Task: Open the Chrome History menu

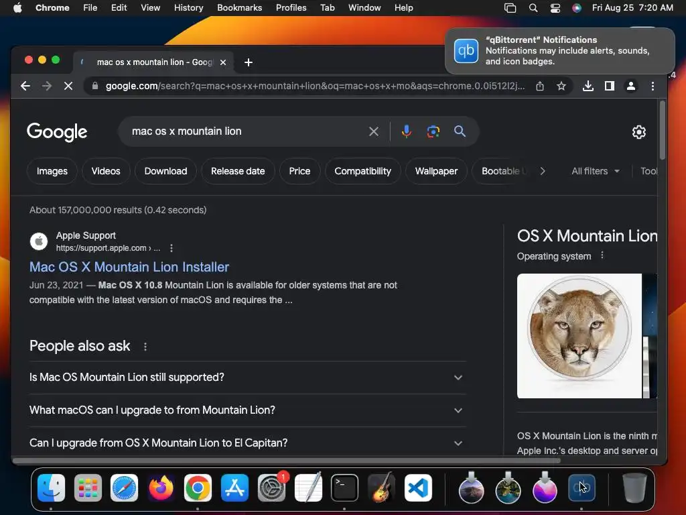Action: [x=188, y=8]
